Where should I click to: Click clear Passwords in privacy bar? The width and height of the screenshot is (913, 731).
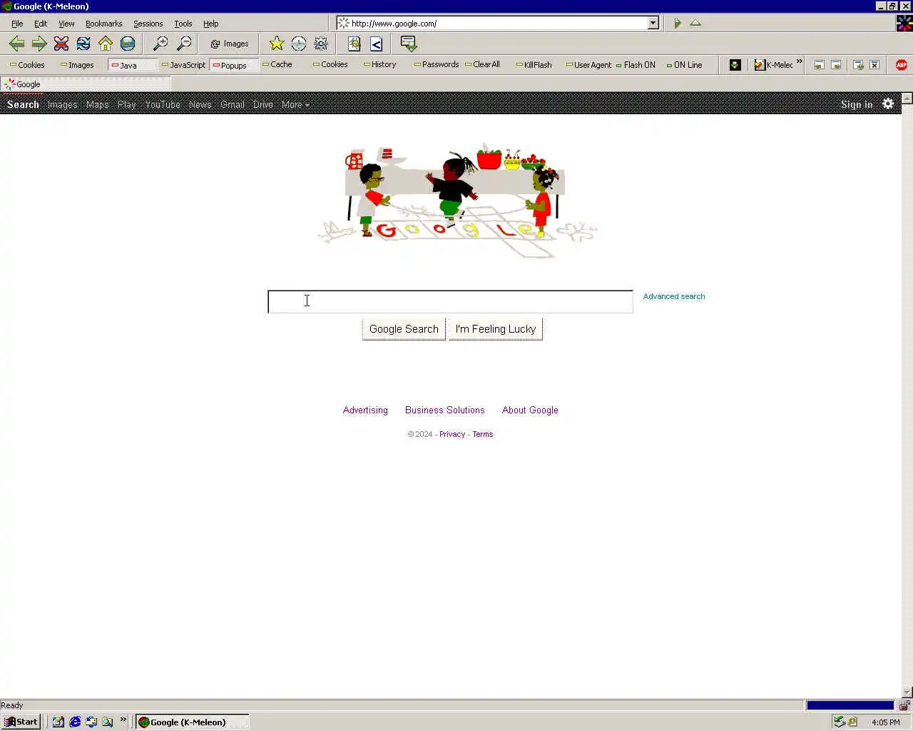(x=437, y=65)
